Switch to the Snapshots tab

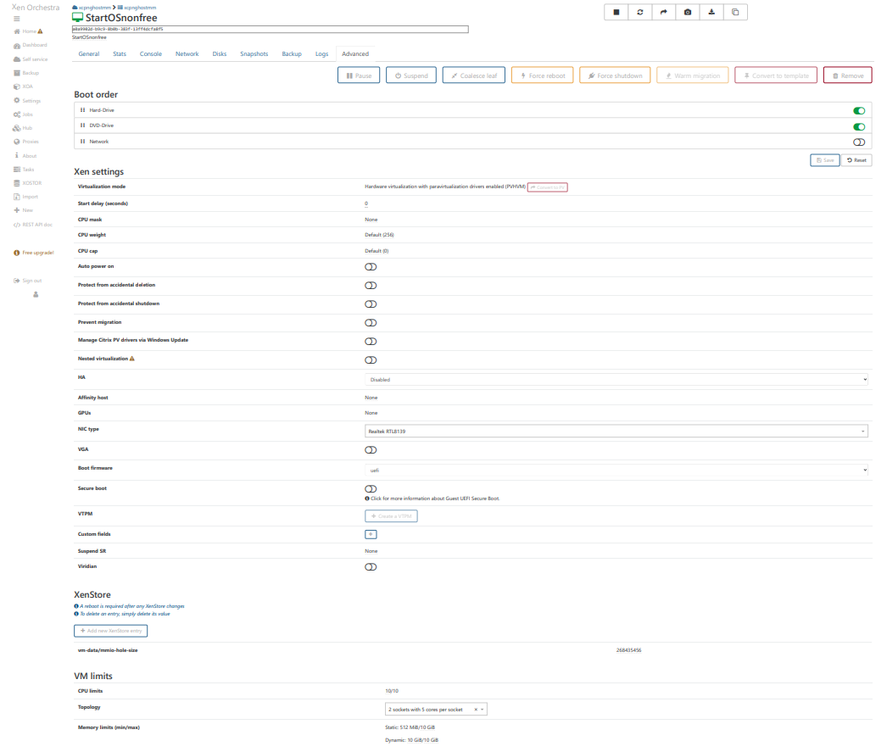click(x=254, y=54)
